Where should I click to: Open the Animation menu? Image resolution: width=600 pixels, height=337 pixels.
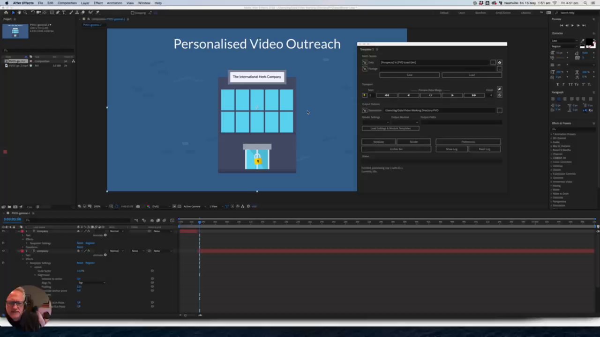pyautogui.click(x=114, y=3)
